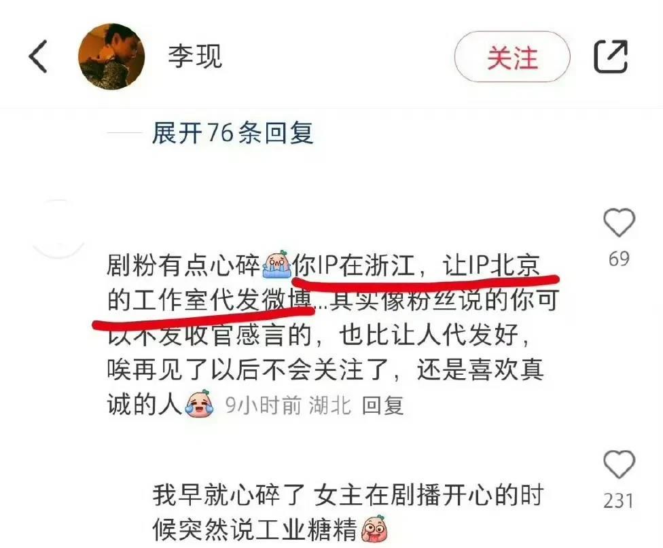Follow 李现 with the 关注 button
This screenshot has height=548, width=663.
(x=512, y=56)
